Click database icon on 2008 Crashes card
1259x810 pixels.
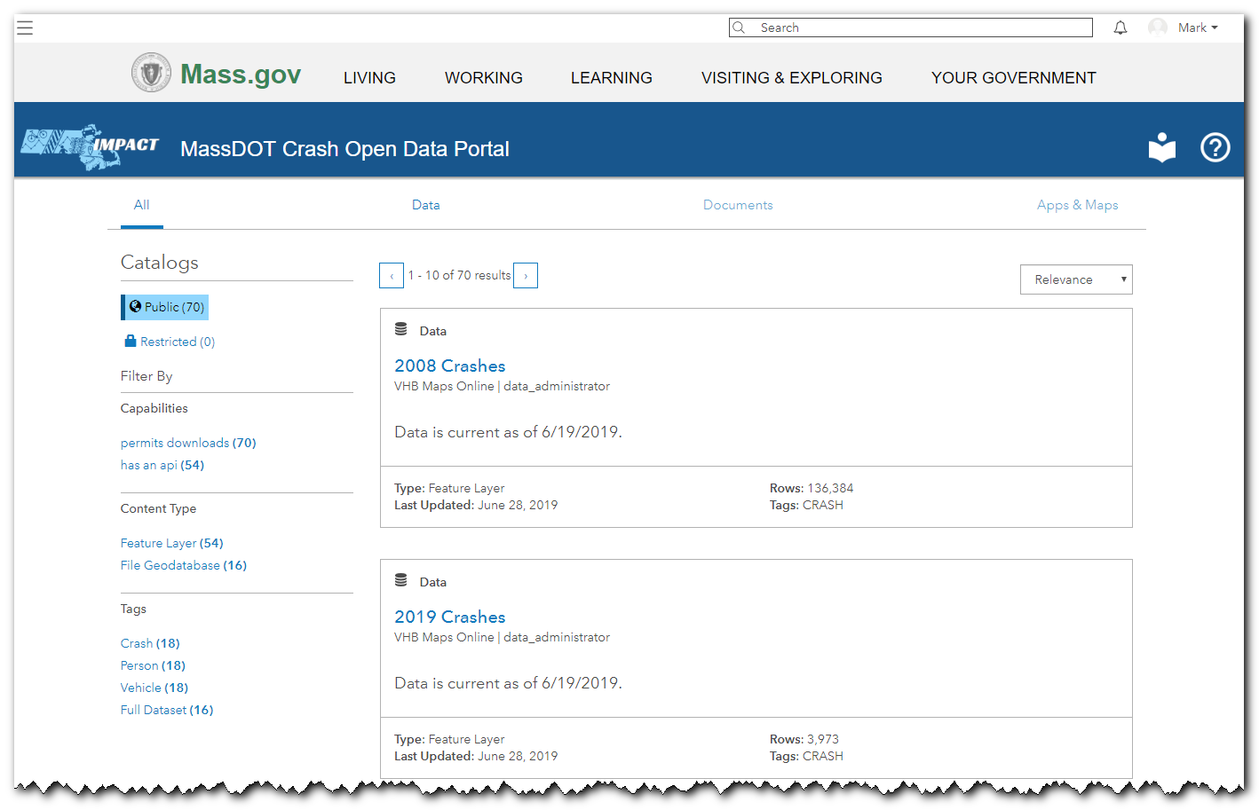pos(401,329)
